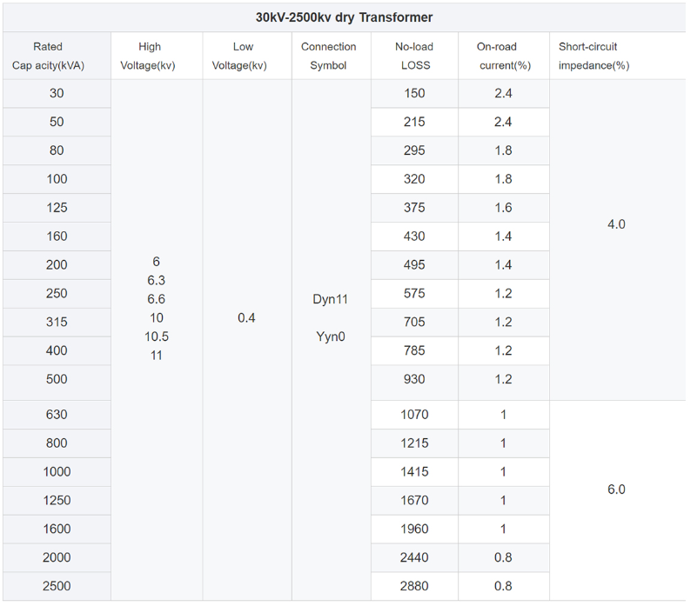Click the no-load loss value 2880

click(415, 586)
